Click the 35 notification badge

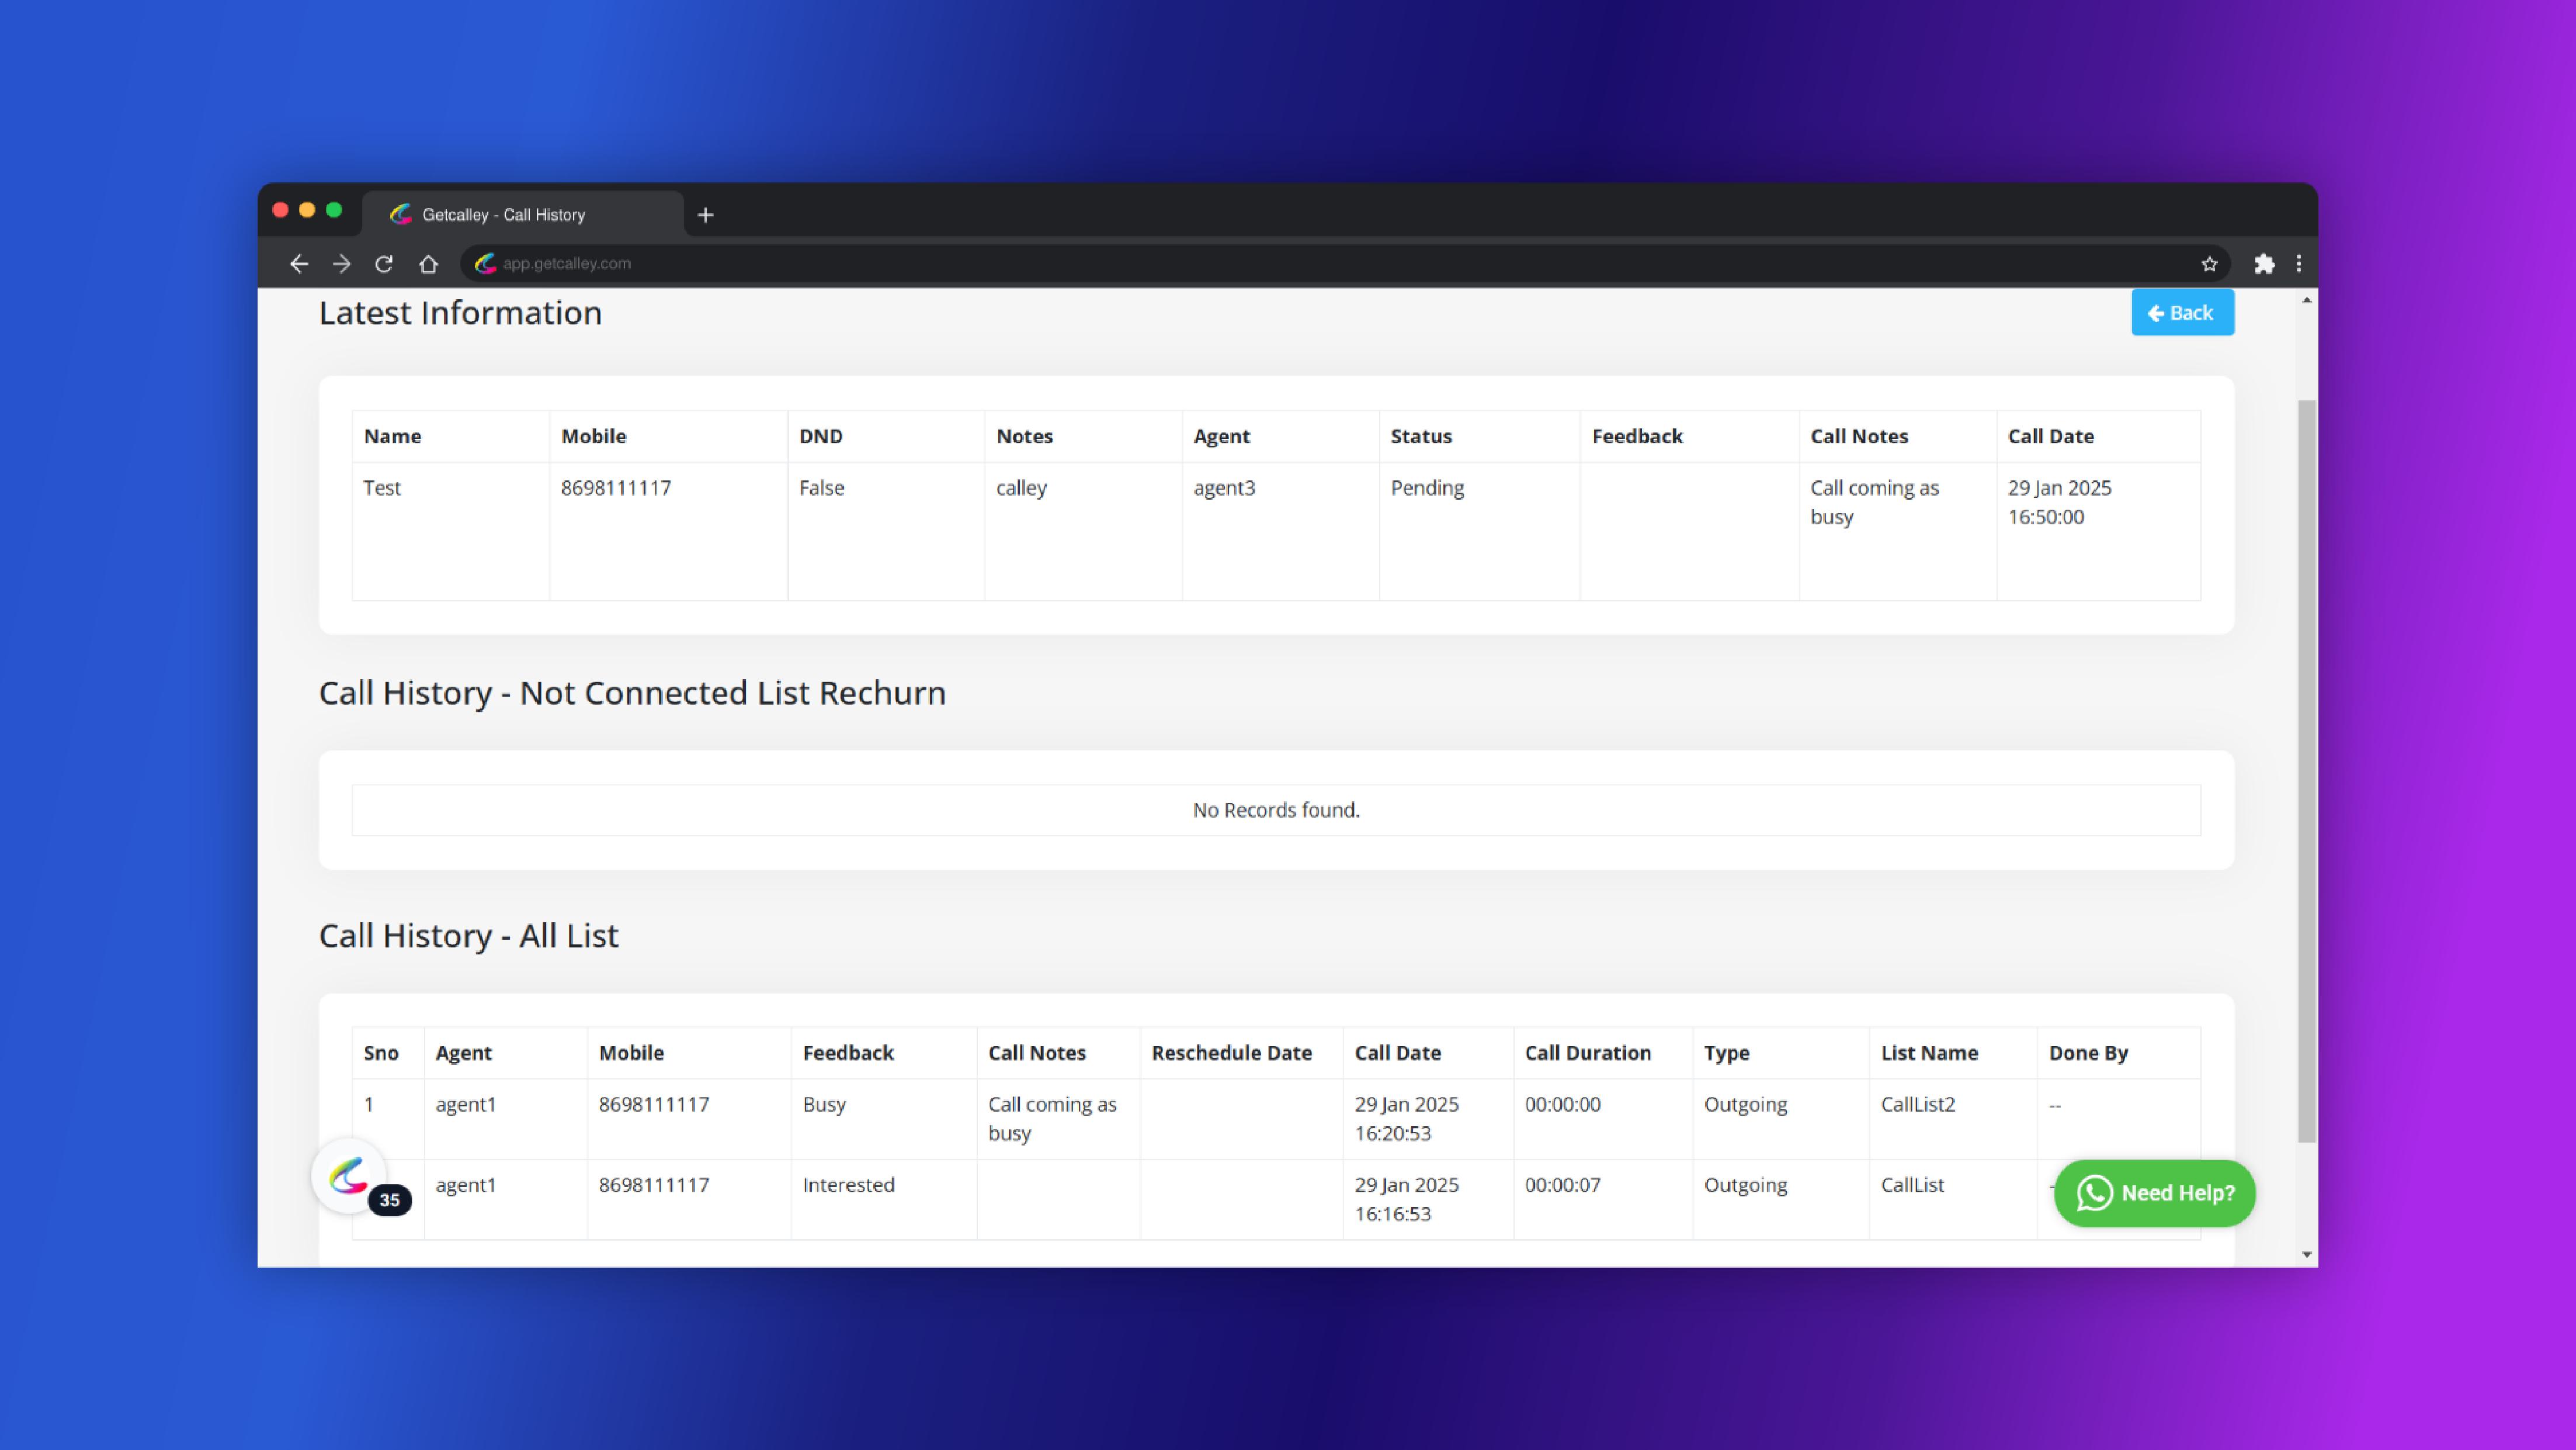click(x=389, y=1200)
